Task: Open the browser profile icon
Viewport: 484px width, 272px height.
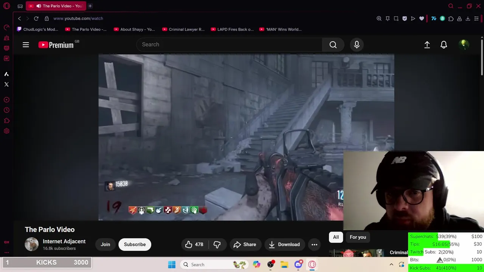Action: tap(459, 19)
